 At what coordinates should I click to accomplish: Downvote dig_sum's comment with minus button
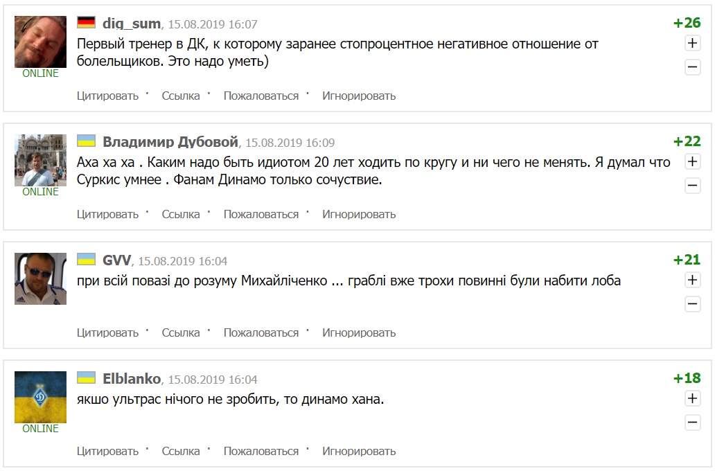(x=692, y=67)
